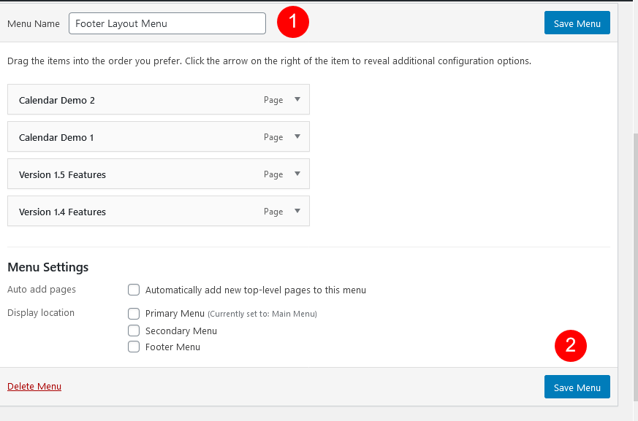Select the Version 1.5 Features item title

click(x=62, y=174)
